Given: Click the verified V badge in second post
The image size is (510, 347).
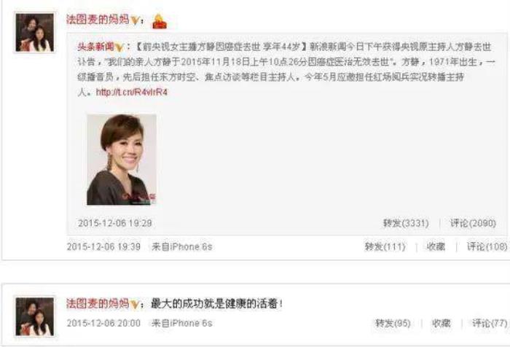Looking at the screenshot, I should click(135, 305).
